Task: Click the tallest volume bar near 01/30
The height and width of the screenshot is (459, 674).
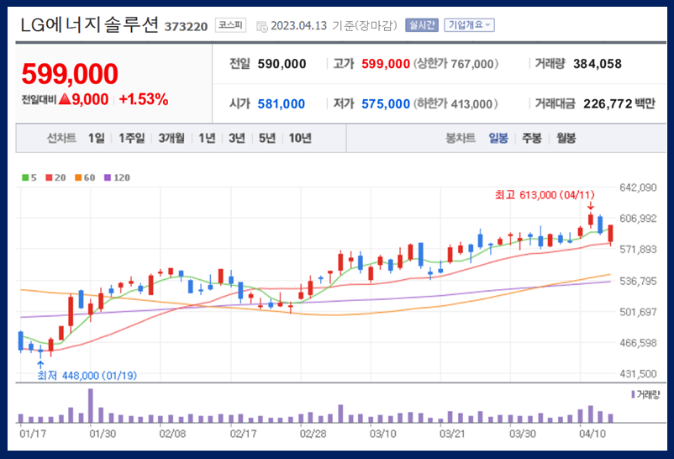Action: [90, 406]
